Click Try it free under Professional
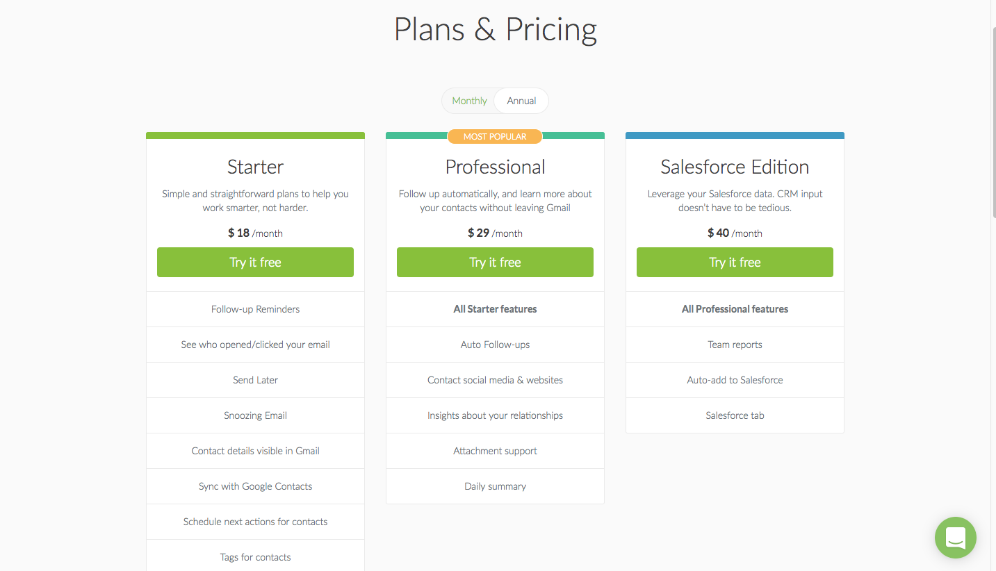Screen dimensions: 996x571 click(495, 262)
